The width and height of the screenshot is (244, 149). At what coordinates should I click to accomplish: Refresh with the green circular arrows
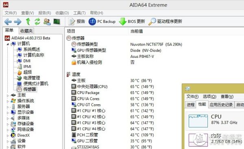37,22
